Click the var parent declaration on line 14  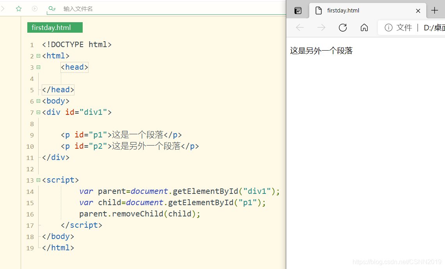click(x=180, y=192)
